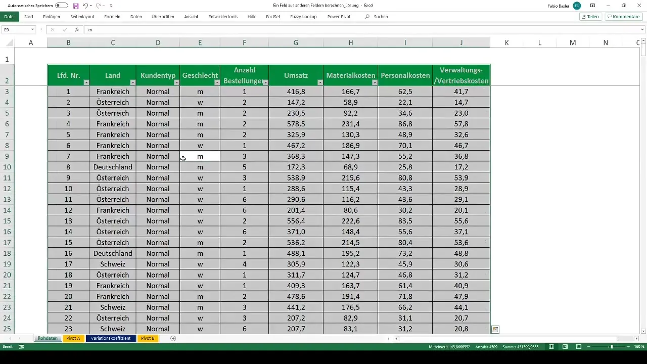This screenshot has height=364, width=647.
Task: Select row header 12
Action: pyautogui.click(x=7, y=189)
